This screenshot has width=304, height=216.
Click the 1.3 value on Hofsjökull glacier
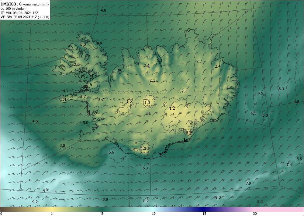pos(147,103)
